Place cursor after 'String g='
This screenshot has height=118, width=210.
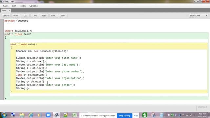coord(30,88)
